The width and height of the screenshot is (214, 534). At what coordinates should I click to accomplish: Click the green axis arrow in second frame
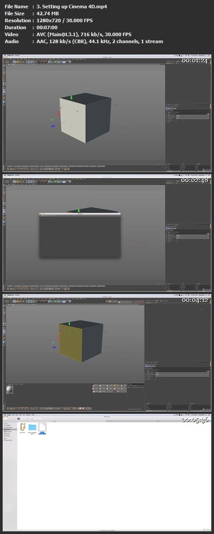click(79, 210)
